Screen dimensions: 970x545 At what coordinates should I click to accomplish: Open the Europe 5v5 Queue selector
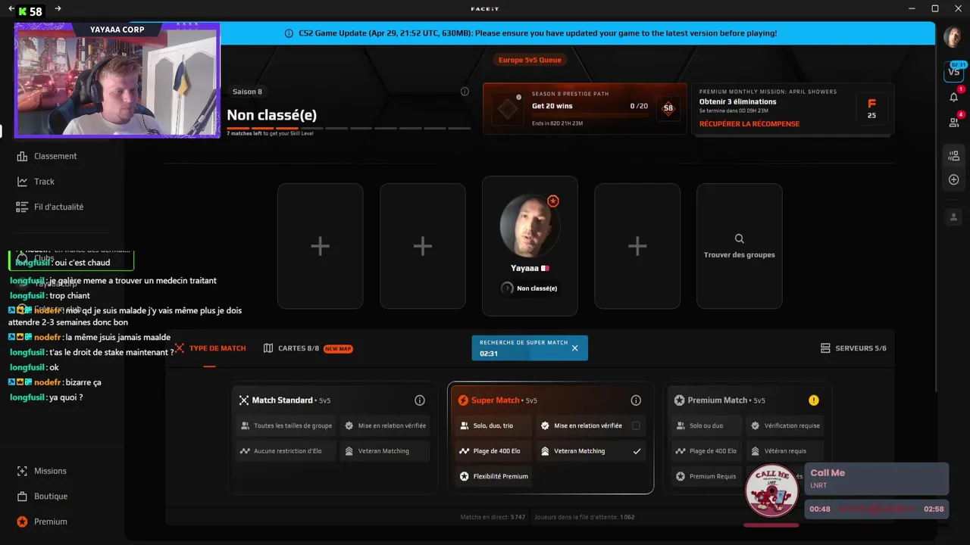(x=530, y=60)
